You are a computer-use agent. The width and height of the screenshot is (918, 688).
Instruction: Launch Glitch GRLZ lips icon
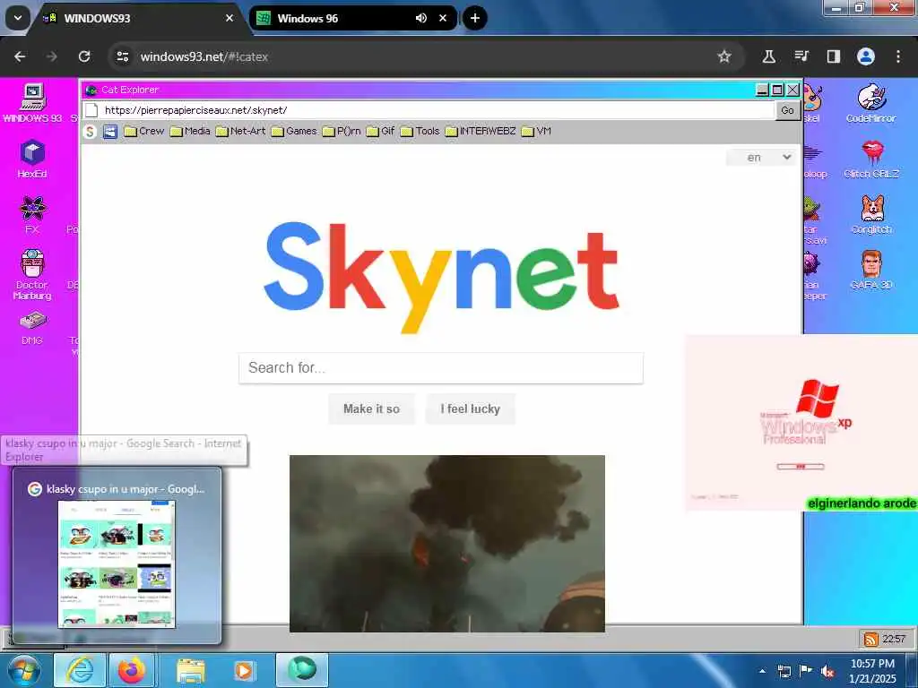(871, 159)
